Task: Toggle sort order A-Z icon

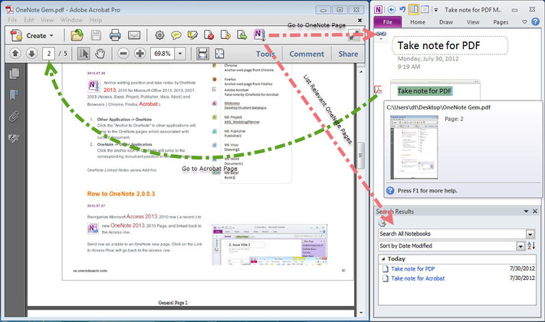Action: pyautogui.click(x=531, y=245)
